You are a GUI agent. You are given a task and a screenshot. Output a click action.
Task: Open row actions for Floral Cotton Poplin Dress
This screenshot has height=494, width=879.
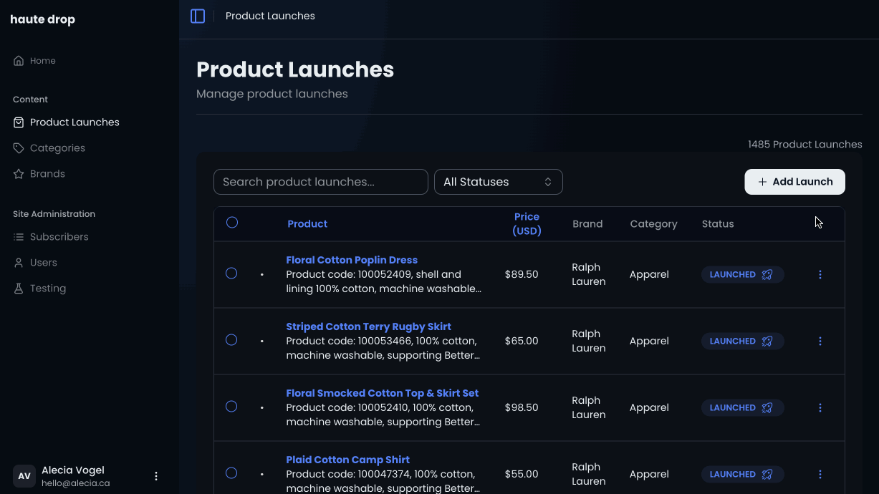pyautogui.click(x=820, y=274)
